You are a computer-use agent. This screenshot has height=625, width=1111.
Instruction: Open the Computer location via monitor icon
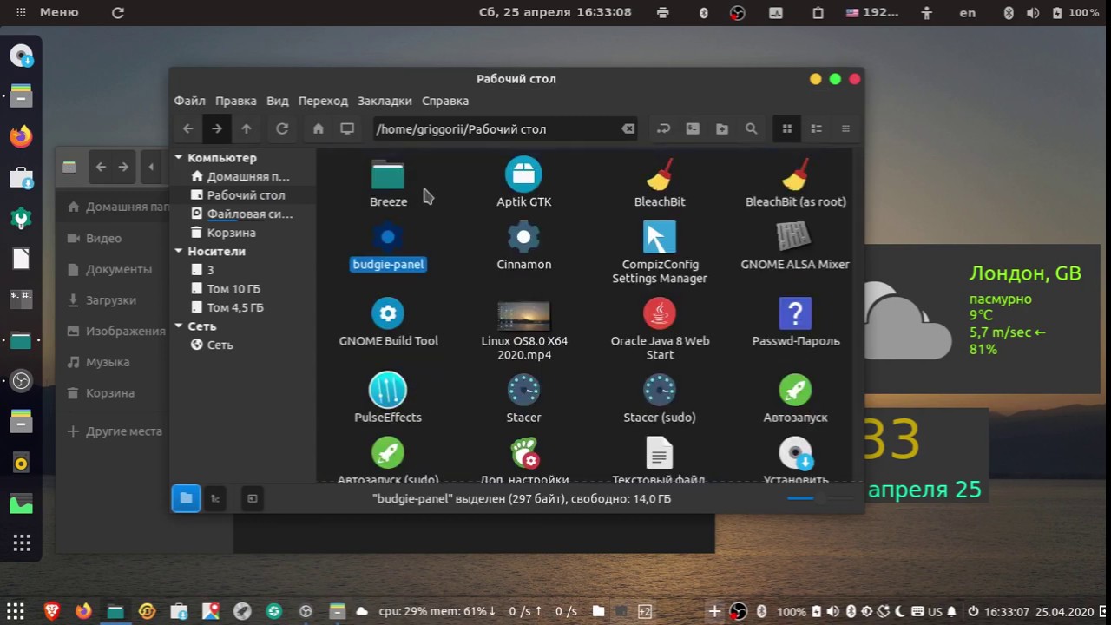[347, 128]
